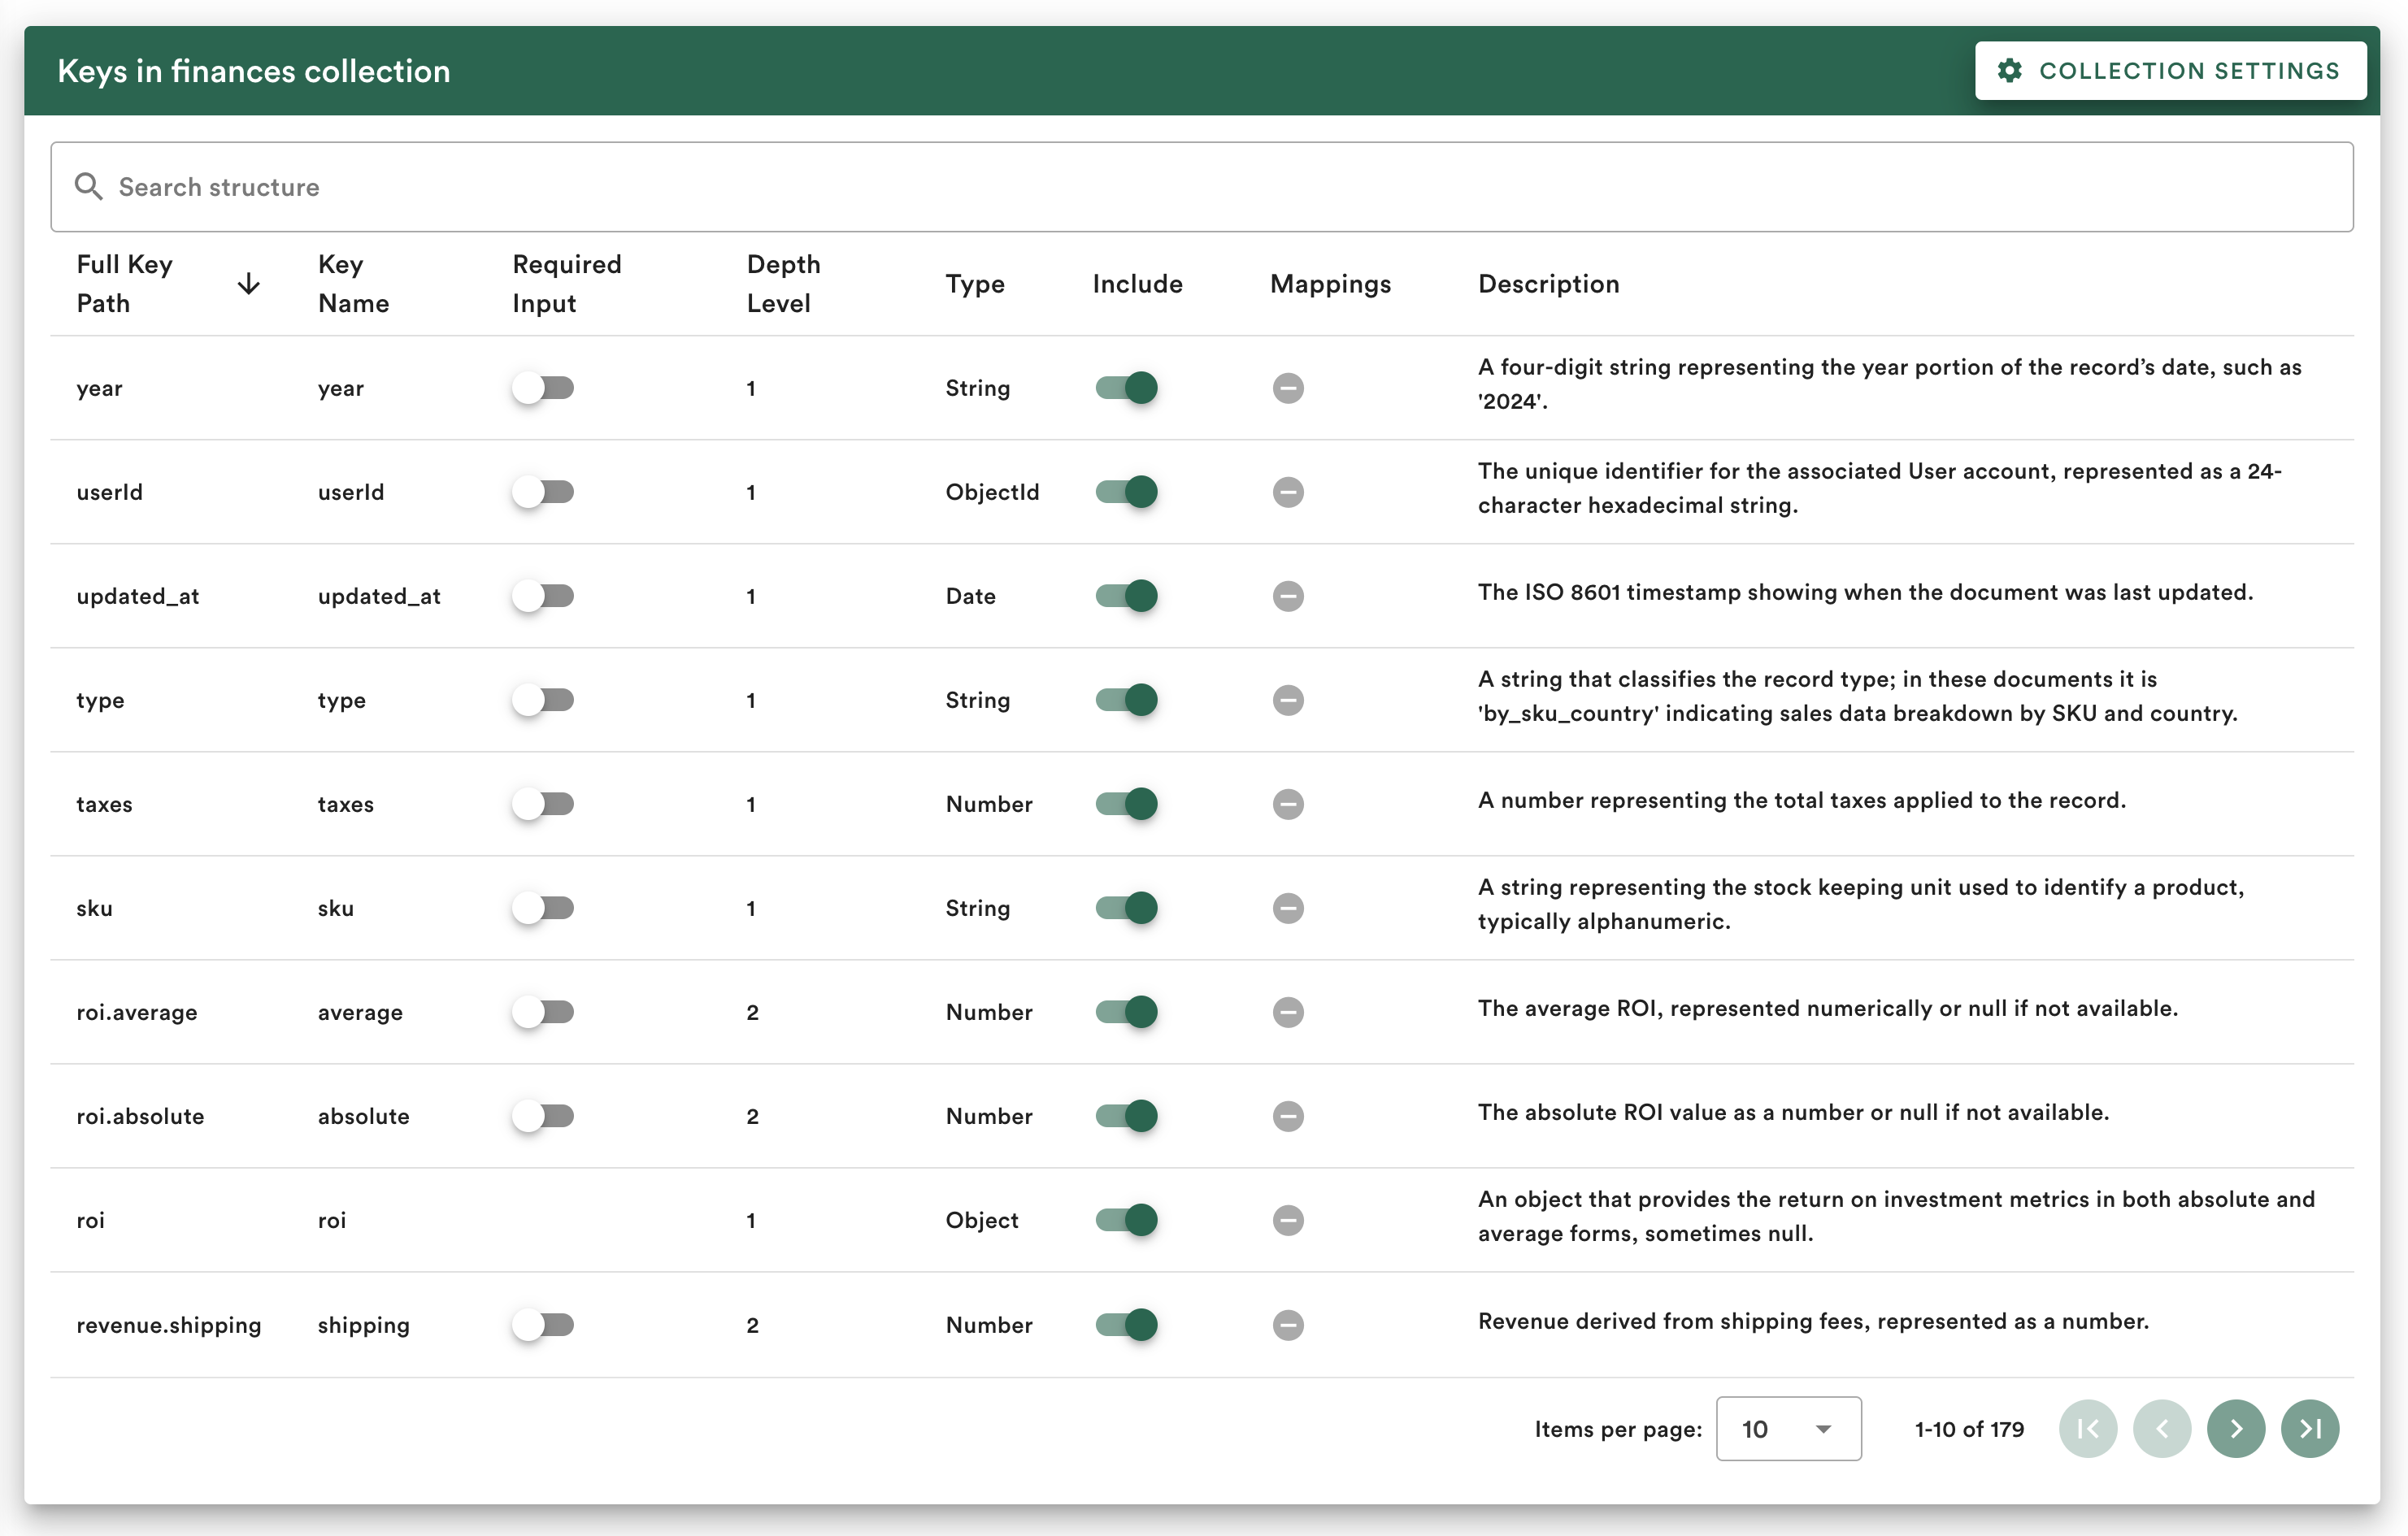
Task: Click Mappings minus icon for taxes
Action: coord(1288,804)
